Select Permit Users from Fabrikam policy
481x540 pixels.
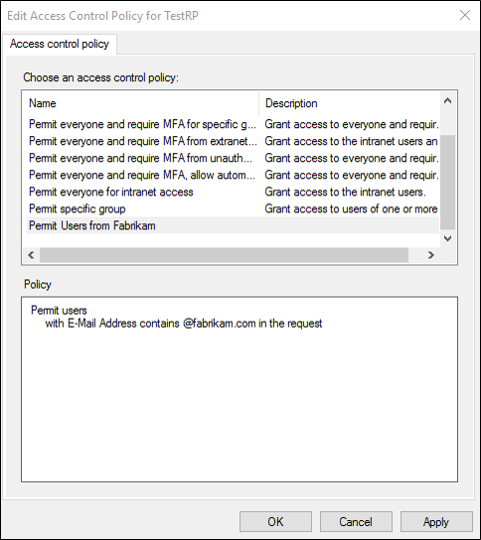[x=233, y=225]
